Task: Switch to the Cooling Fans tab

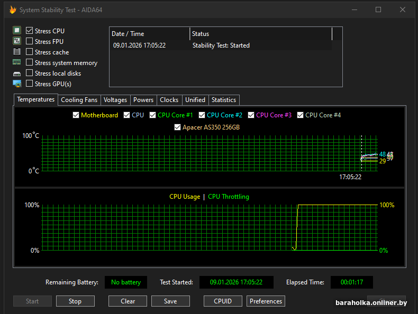Action: 79,100
